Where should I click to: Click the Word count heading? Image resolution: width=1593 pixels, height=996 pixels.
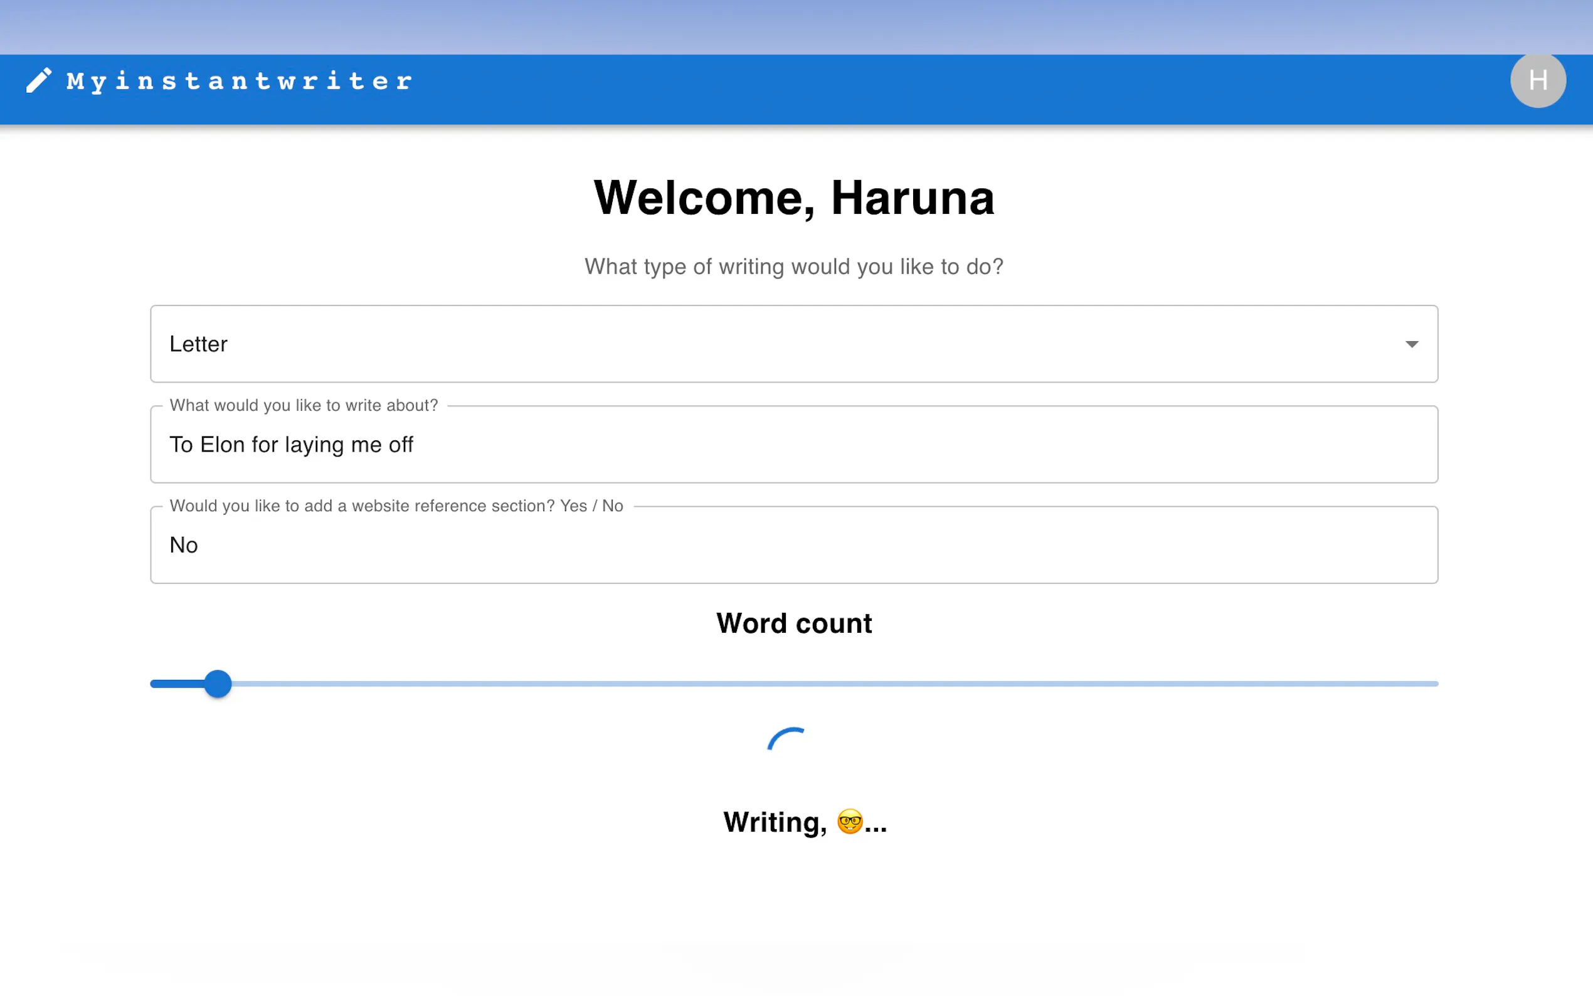[793, 623]
